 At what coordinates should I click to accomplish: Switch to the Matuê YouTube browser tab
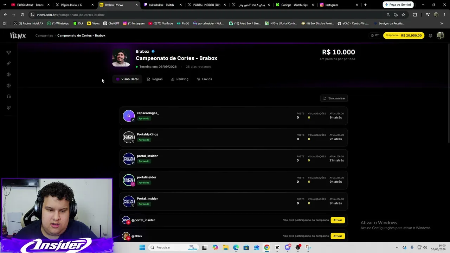(x=31, y=5)
